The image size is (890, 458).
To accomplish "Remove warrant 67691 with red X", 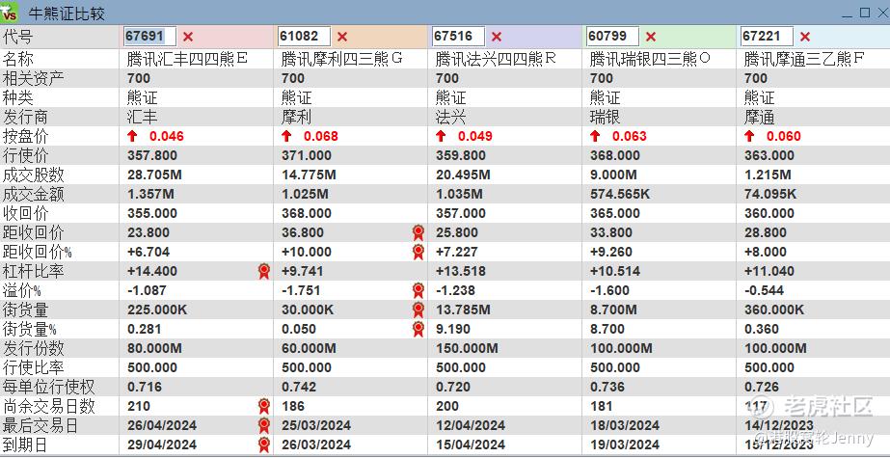I will [x=188, y=37].
